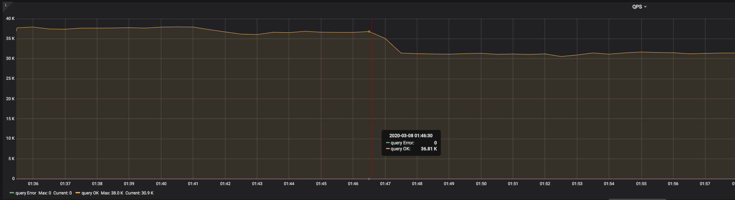The height and width of the screenshot is (200, 735).
Task: Click the highlighted data point on yellow line
Action: [x=369, y=31]
